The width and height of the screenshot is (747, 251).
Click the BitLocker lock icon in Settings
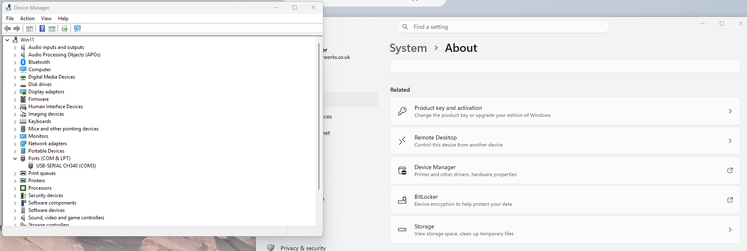402,200
